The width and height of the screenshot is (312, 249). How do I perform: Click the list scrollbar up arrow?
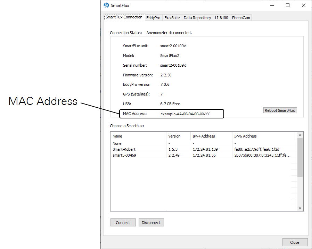(300, 135)
